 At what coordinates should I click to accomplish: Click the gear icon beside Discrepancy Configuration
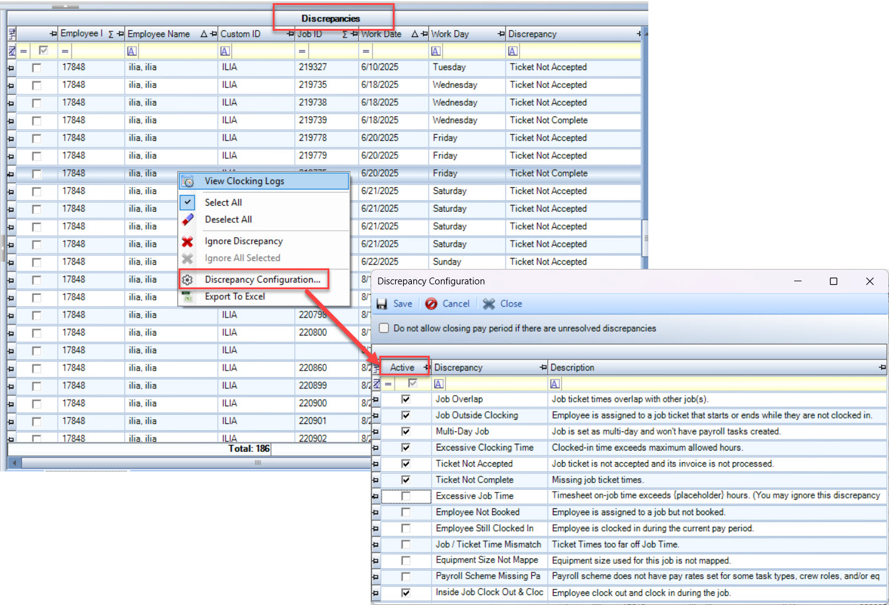coord(188,280)
